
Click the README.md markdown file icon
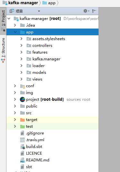(x=22, y=160)
